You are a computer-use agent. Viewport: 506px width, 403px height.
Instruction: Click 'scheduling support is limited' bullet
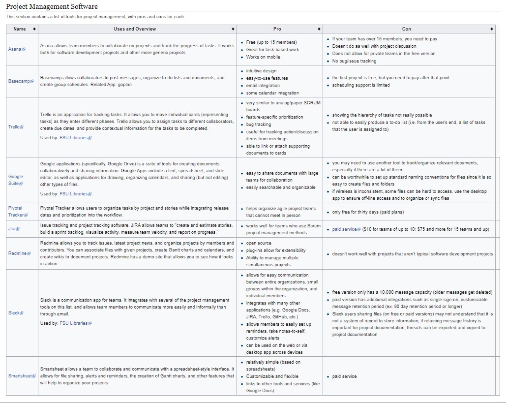(x=361, y=85)
